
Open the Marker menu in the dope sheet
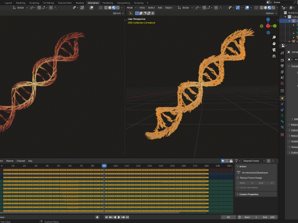[x=10, y=161]
